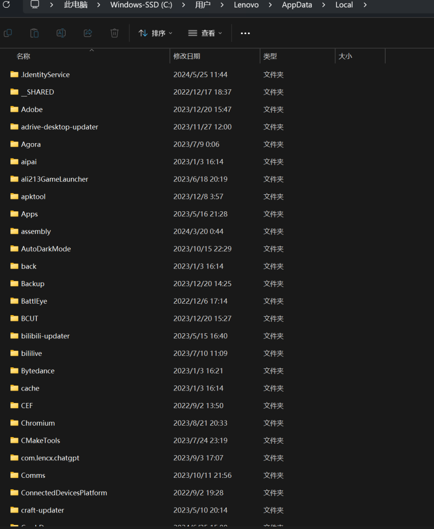Click the Share icon in toolbar
This screenshot has height=529, width=434.
pos(88,33)
